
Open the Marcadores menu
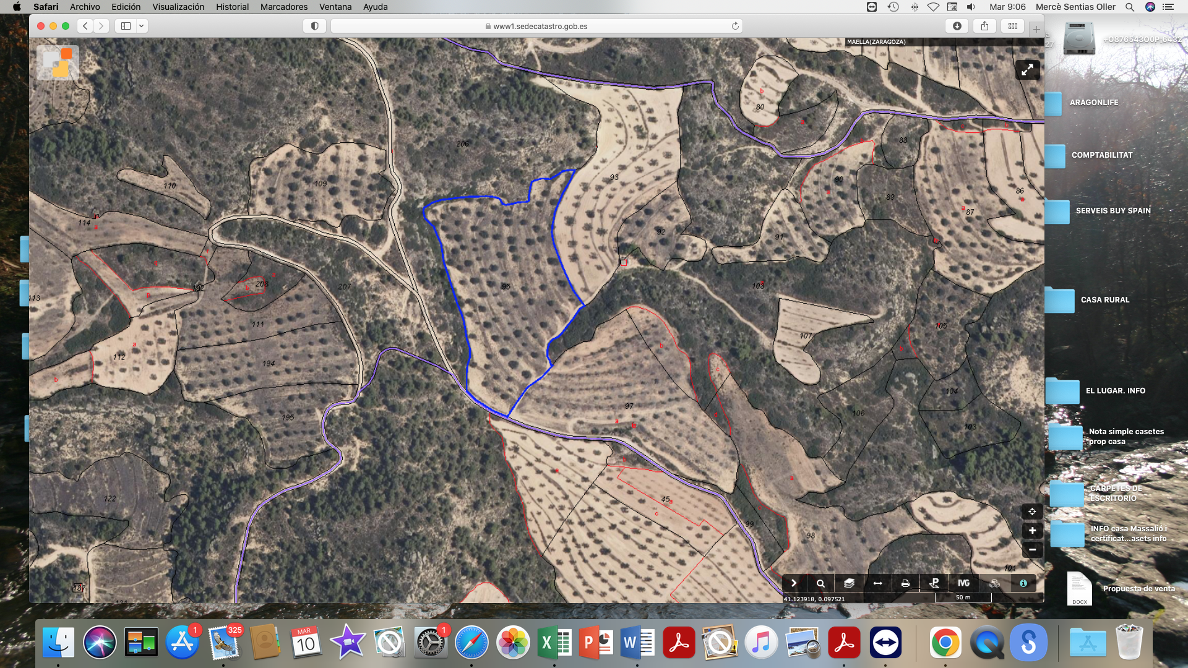coord(283,7)
